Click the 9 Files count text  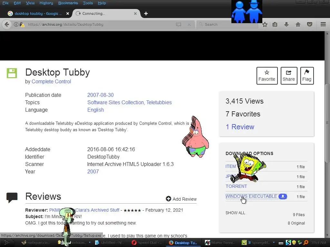click(299, 215)
